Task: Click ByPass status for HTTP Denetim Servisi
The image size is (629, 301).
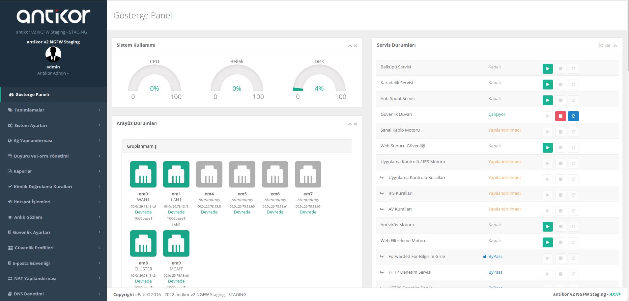Action: point(495,272)
